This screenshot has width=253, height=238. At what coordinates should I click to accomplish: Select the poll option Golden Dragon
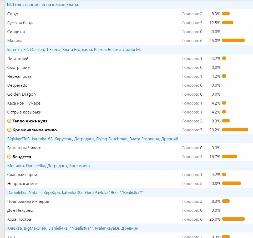21,94
